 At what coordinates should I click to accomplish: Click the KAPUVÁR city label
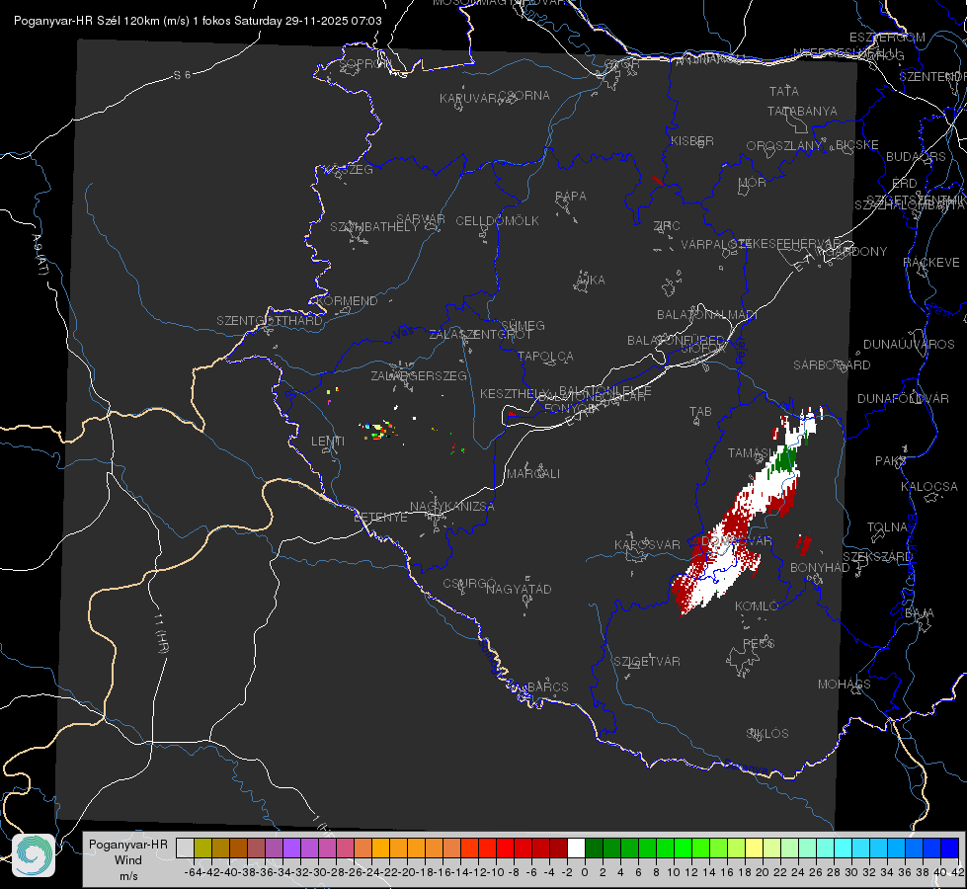pos(468,99)
